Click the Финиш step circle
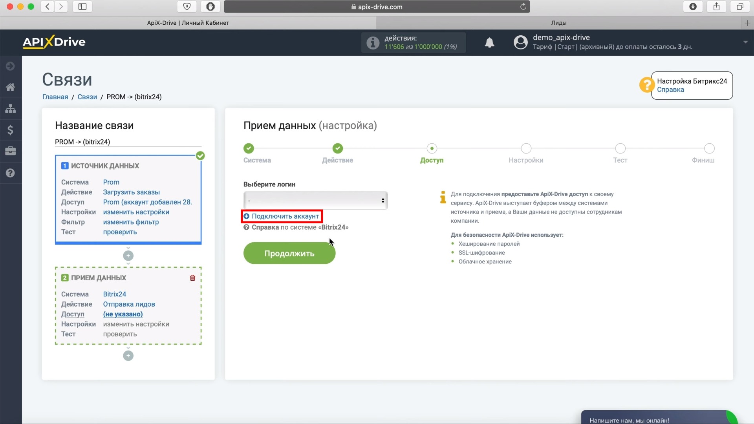The height and width of the screenshot is (424, 754). 709,148
